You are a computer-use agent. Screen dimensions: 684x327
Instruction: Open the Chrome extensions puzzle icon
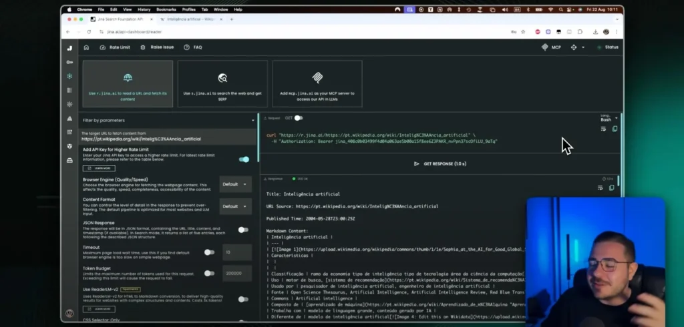tap(580, 32)
